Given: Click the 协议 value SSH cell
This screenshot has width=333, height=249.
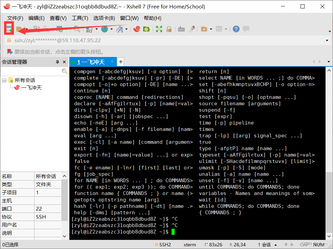Looking at the screenshot, I should [x=48, y=217].
